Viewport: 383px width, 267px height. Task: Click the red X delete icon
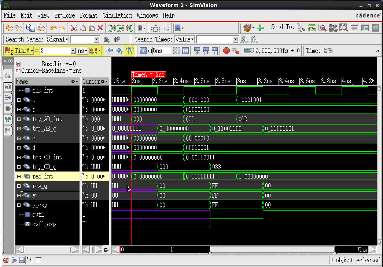click(100, 28)
